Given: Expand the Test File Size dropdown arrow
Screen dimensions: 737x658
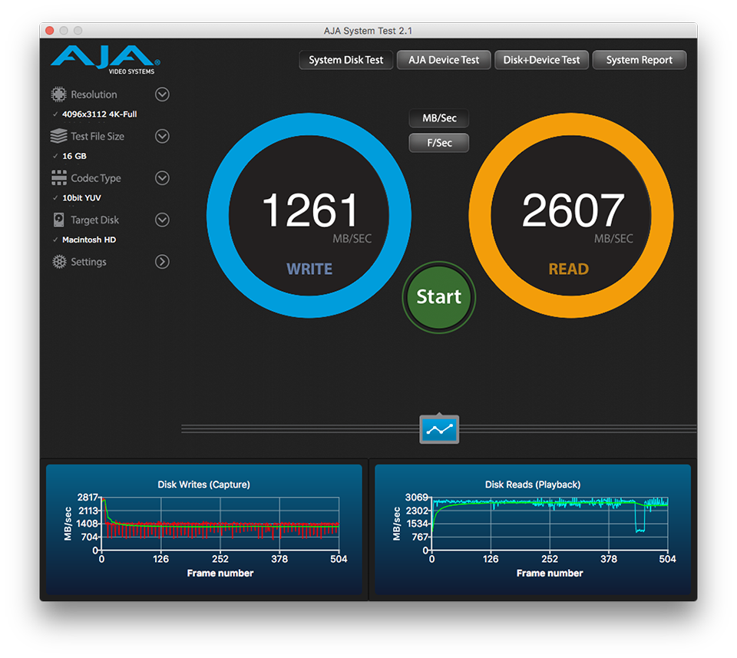Looking at the screenshot, I should [x=162, y=137].
